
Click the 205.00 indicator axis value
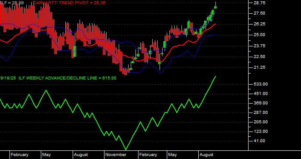(261, 122)
